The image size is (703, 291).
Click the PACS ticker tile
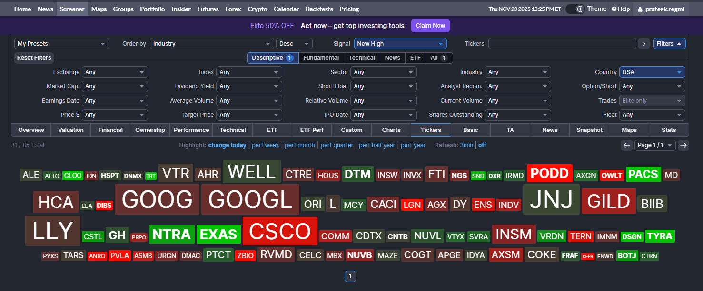pyautogui.click(x=644, y=174)
